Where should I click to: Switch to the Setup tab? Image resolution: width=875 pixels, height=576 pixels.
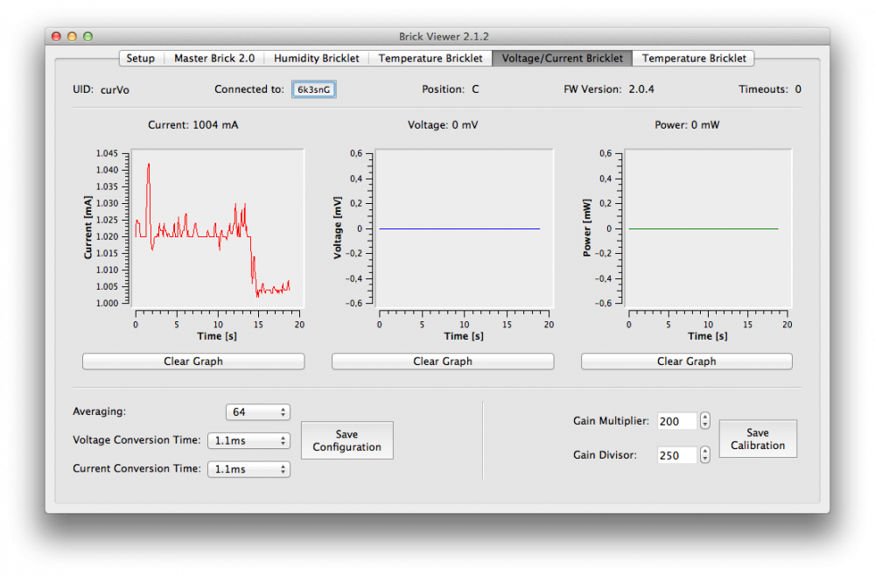tap(140, 59)
